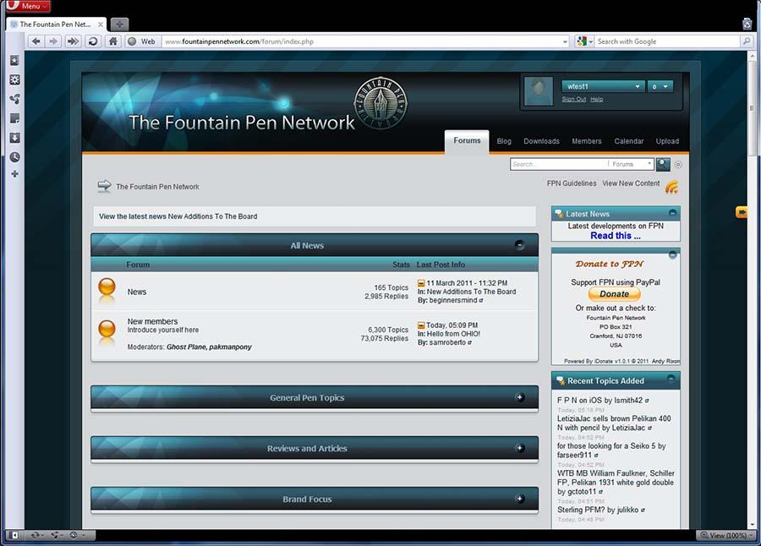
Task: Click the forum search magnifier button
Action: (x=663, y=164)
